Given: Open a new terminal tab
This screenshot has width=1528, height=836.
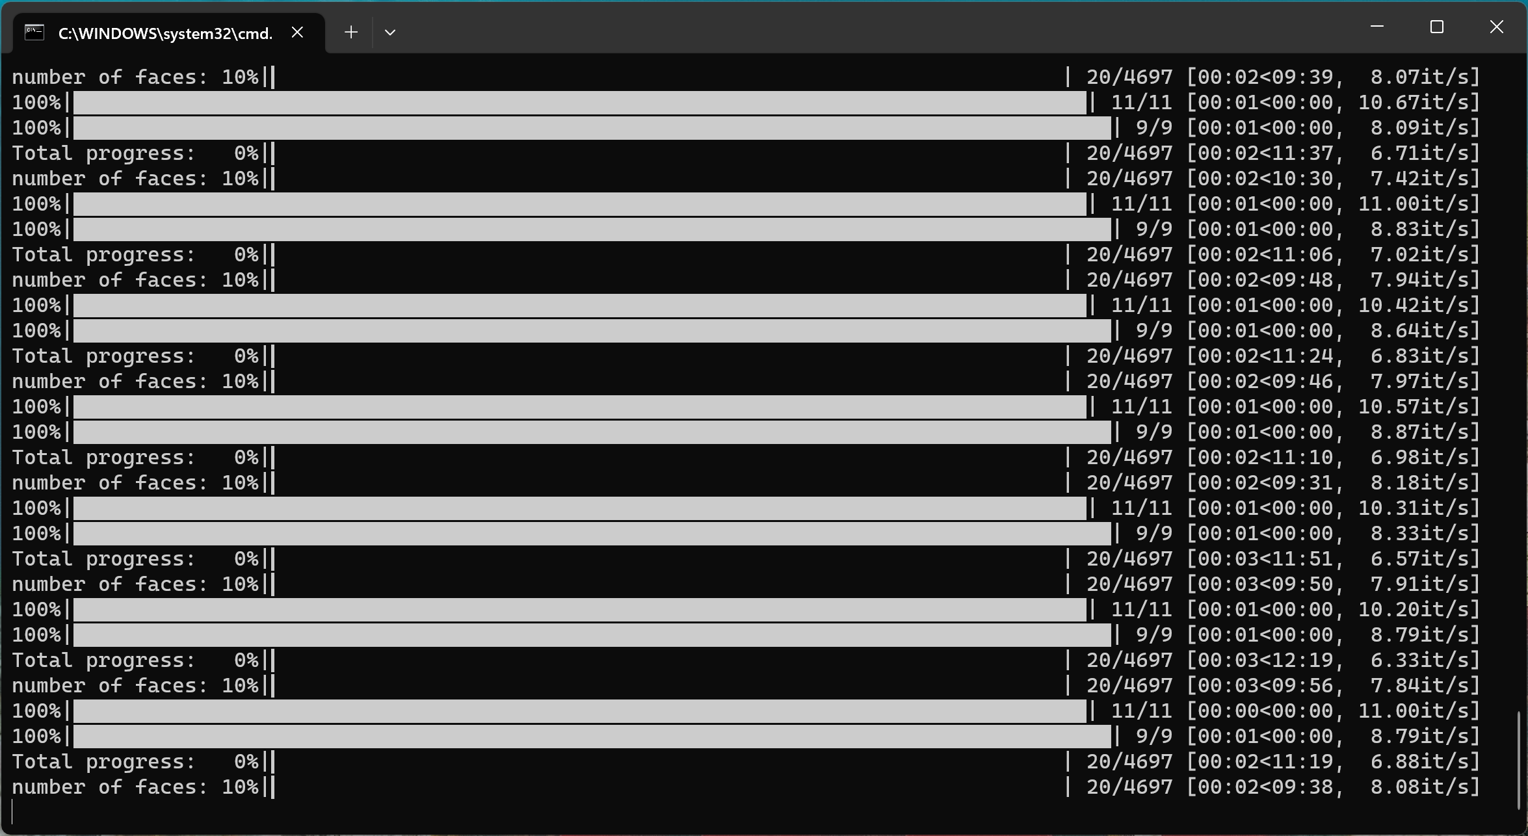Looking at the screenshot, I should click(x=350, y=32).
